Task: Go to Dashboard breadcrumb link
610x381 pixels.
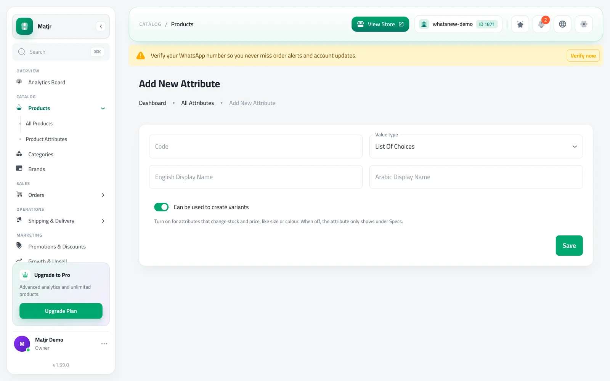Action: [152, 103]
